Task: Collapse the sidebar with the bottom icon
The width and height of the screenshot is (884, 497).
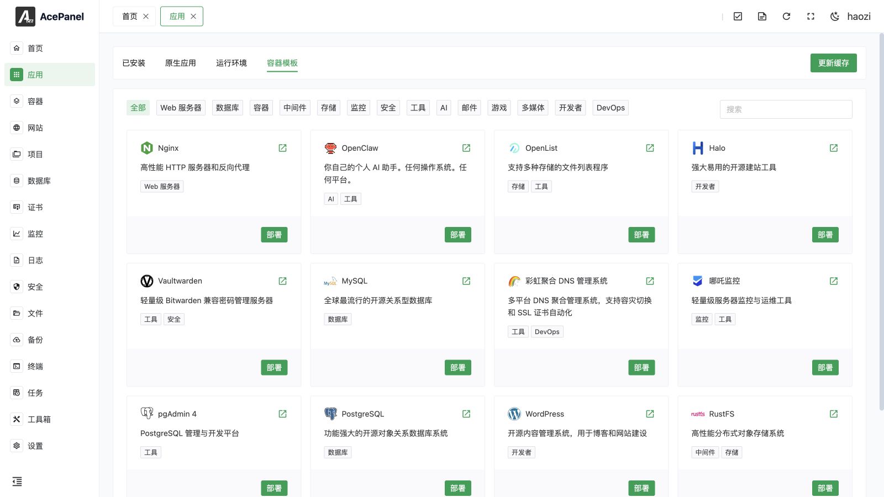Action: pos(17,482)
